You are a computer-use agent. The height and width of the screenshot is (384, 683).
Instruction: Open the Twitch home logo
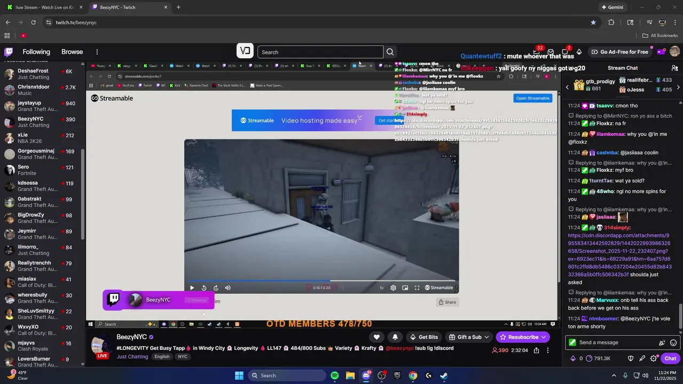click(9, 52)
